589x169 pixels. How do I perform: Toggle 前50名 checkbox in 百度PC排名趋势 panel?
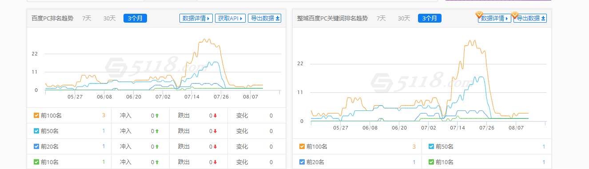pos(36,131)
